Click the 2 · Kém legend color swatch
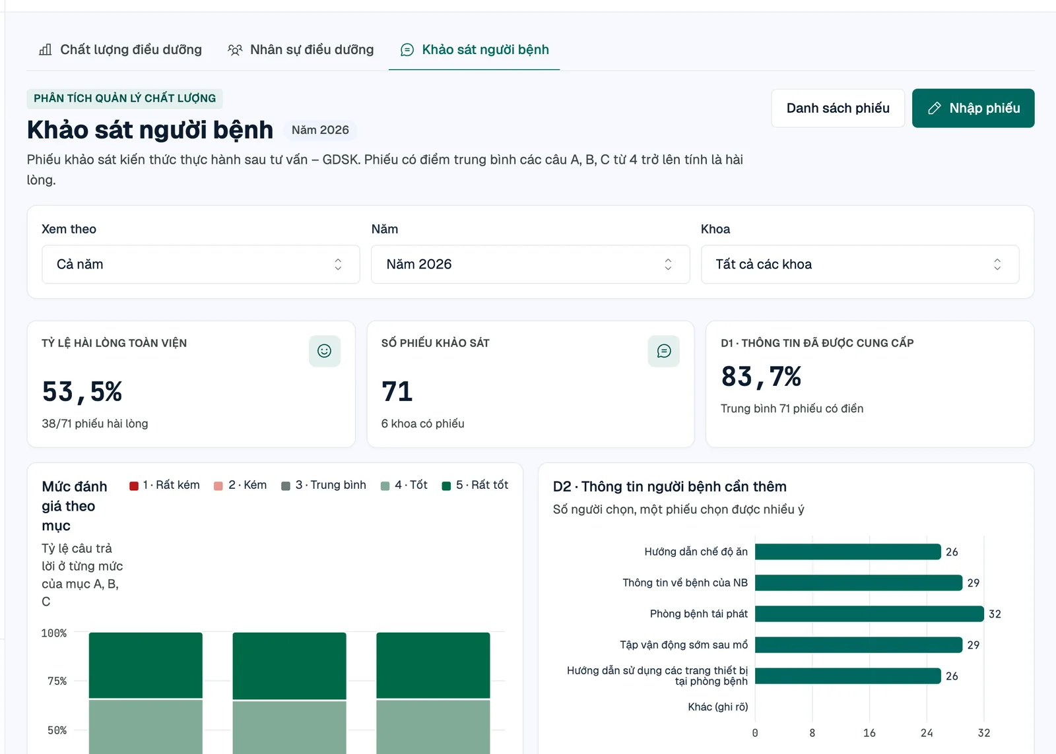Image resolution: width=1056 pixels, height=754 pixels. click(x=218, y=486)
